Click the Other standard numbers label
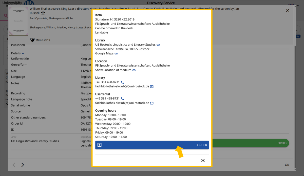 [28, 118]
